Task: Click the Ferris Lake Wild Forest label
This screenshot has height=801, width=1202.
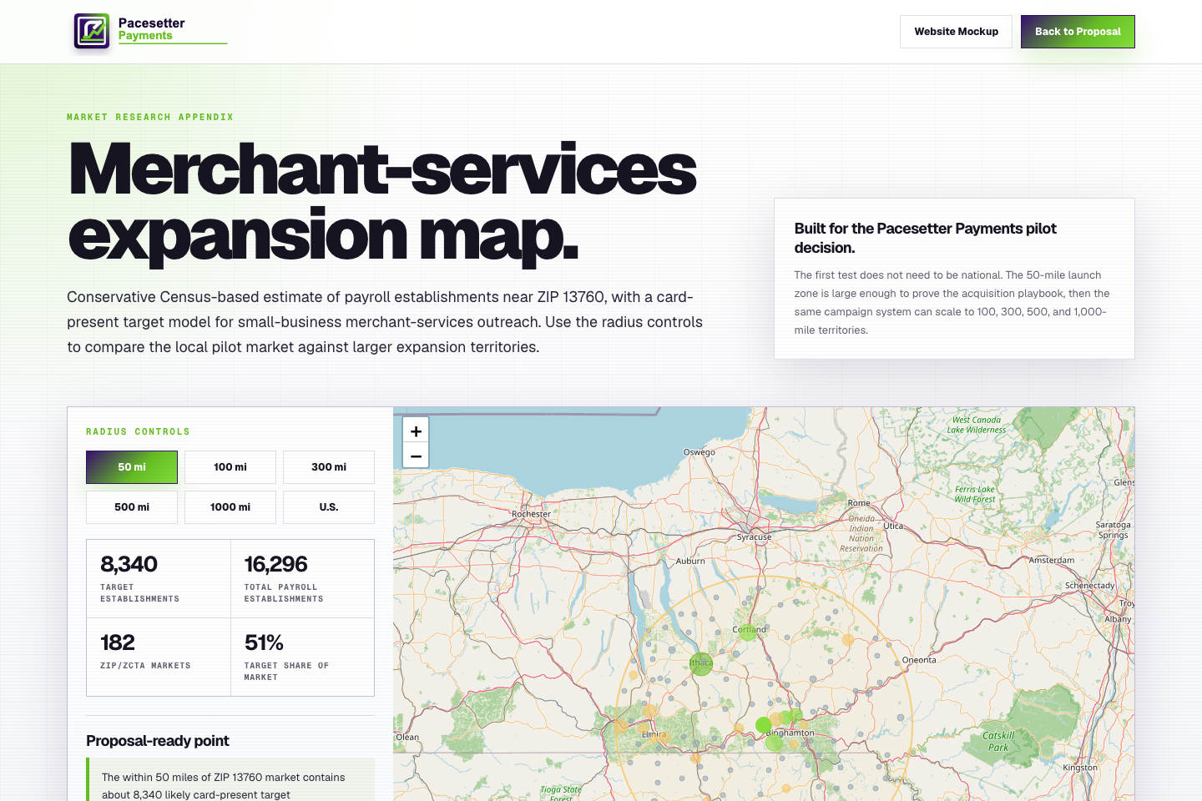Action: 975,494
